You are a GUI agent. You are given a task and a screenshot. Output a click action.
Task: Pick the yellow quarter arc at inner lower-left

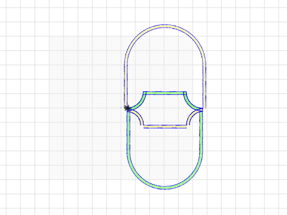coord(139,116)
